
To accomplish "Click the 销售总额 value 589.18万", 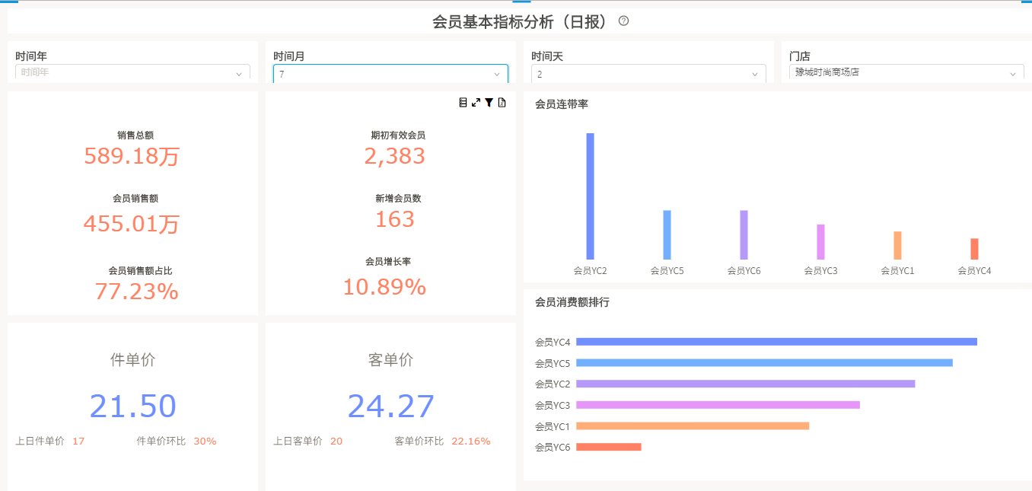I will (x=132, y=156).
